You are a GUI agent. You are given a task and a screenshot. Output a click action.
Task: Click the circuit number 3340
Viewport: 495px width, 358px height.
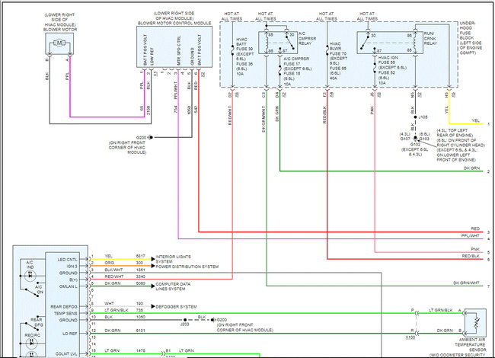pos(140,276)
